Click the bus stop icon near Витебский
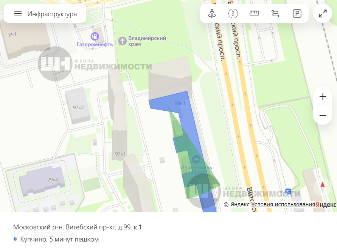The image size is (337, 251). coord(288,191)
